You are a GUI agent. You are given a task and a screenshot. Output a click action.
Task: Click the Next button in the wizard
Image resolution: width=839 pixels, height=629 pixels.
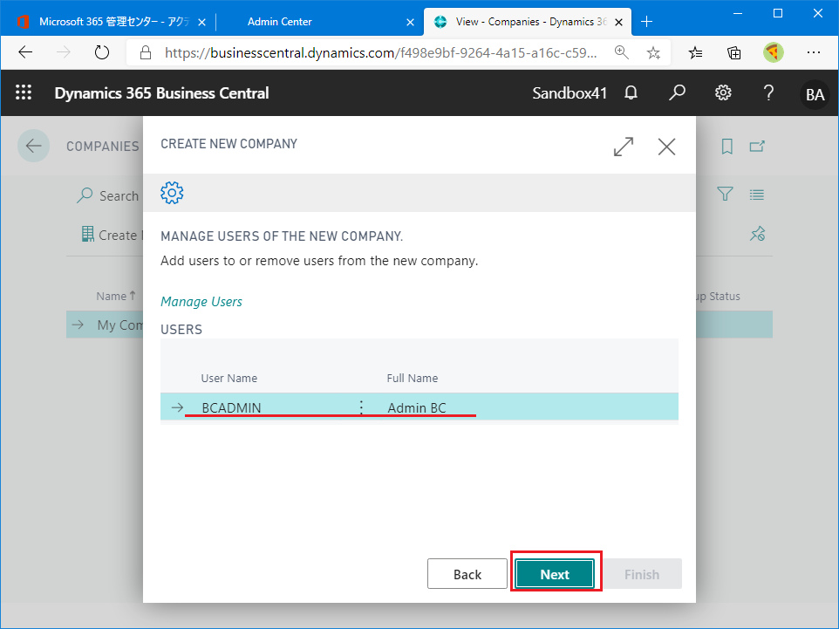pos(555,574)
